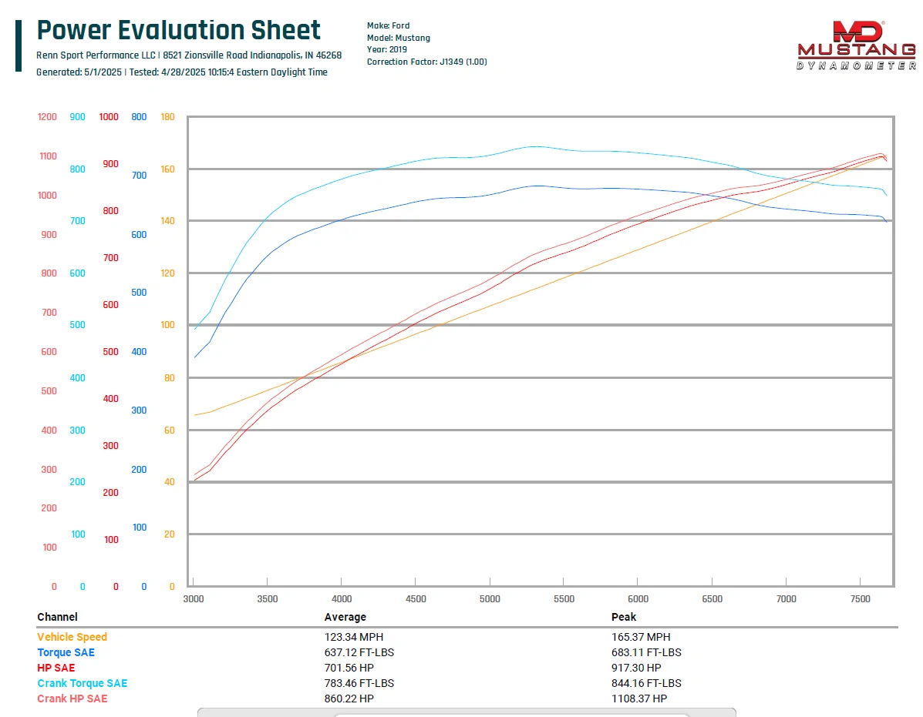Click the orange 160 speed axis label
Screen dimensions: 923x717
click(x=168, y=169)
